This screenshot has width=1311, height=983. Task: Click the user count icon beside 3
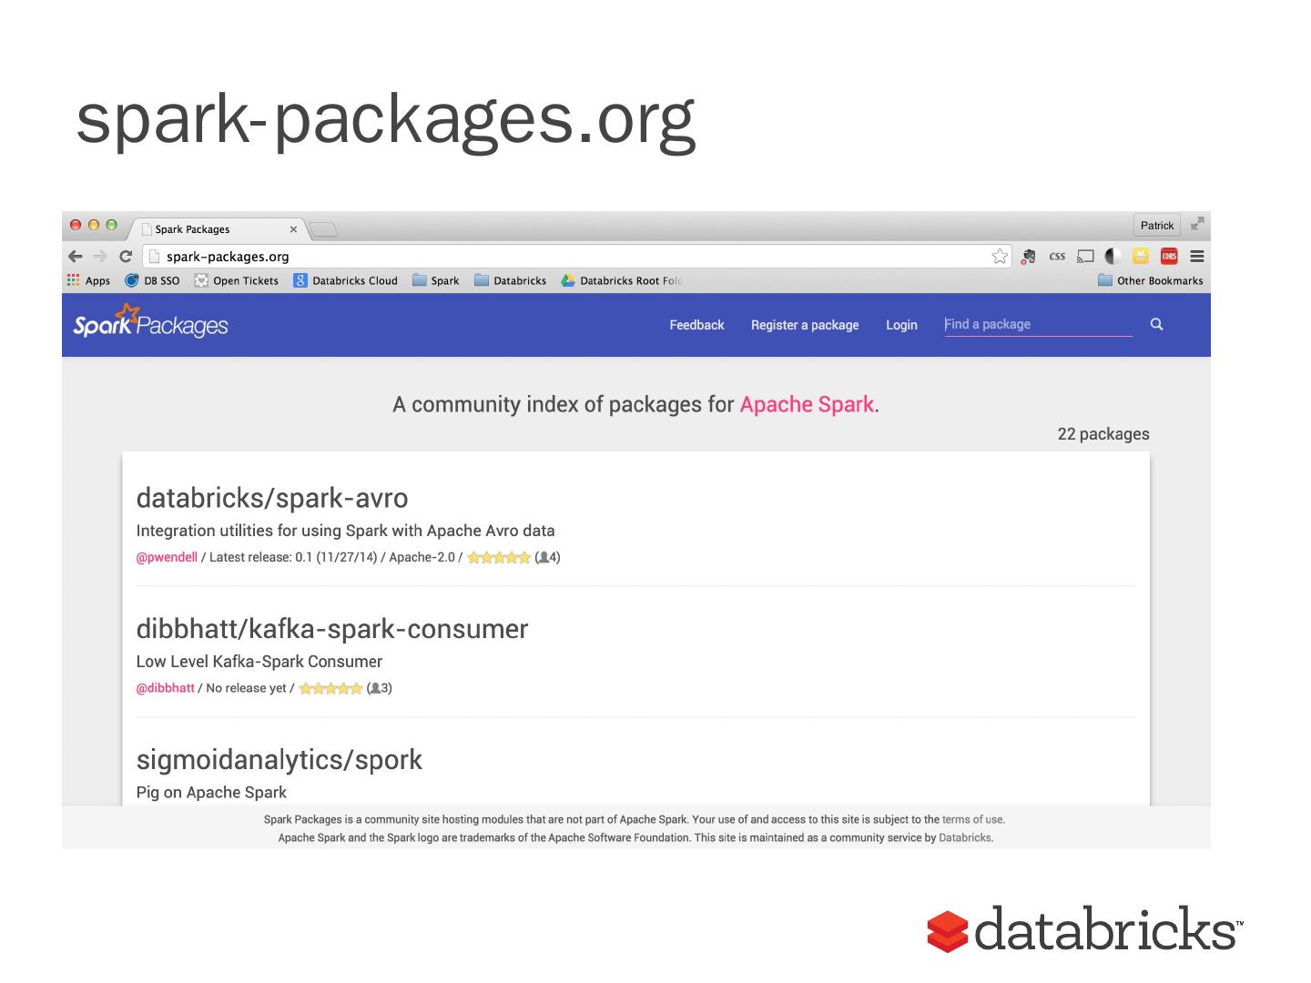click(375, 688)
